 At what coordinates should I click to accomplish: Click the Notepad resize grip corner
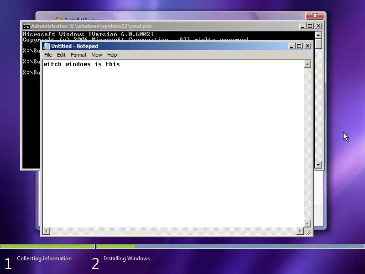tap(308, 232)
